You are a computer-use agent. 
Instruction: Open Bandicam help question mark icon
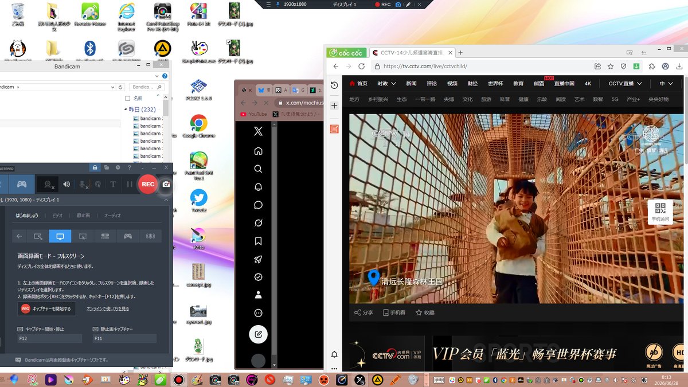pyautogui.click(x=129, y=167)
